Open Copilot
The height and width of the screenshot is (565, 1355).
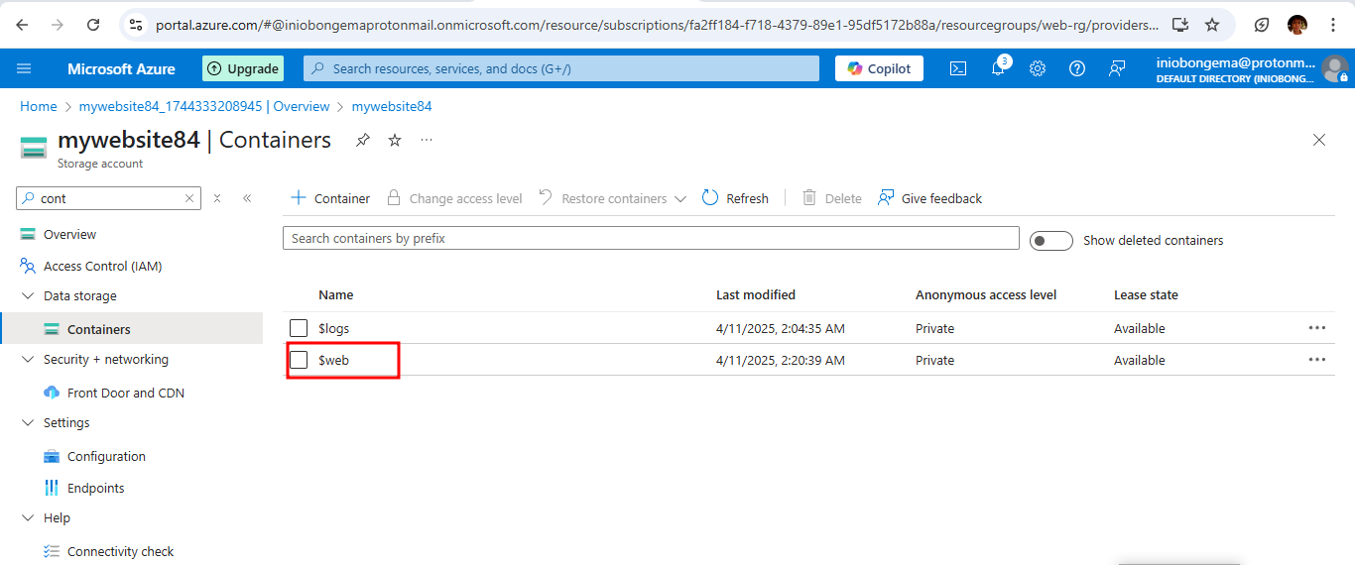879,68
